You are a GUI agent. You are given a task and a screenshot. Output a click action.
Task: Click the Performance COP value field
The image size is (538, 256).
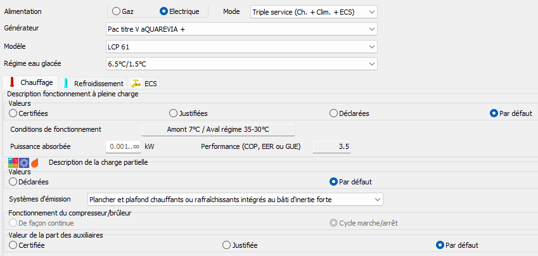(x=332, y=146)
